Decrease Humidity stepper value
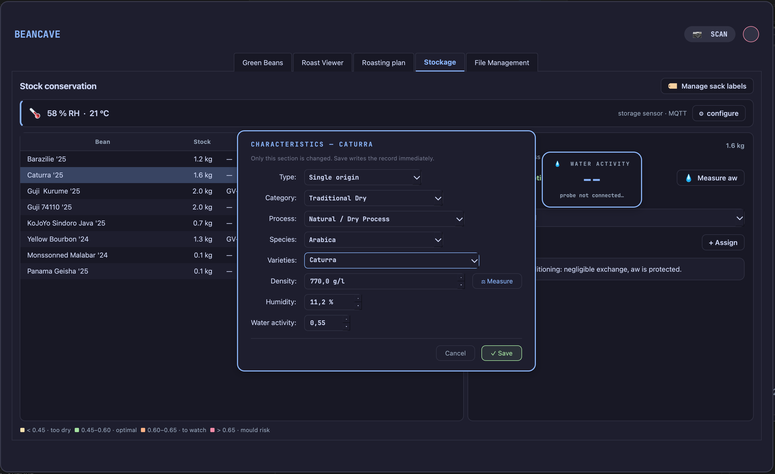Image resolution: width=775 pixels, height=474 pixels. [x=358, y=305]
